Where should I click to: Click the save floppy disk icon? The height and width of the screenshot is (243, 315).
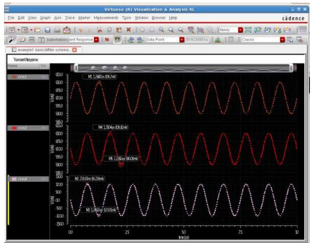47,30
